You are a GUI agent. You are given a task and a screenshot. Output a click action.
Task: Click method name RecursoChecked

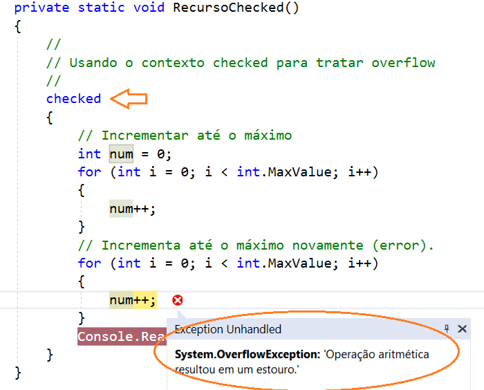[228, 8]
